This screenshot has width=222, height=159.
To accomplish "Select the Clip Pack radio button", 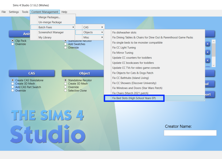I will click(13, 41).
